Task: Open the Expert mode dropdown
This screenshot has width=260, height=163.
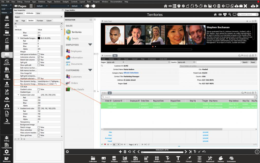Action: pyautogui.click(x=38, y=17)
